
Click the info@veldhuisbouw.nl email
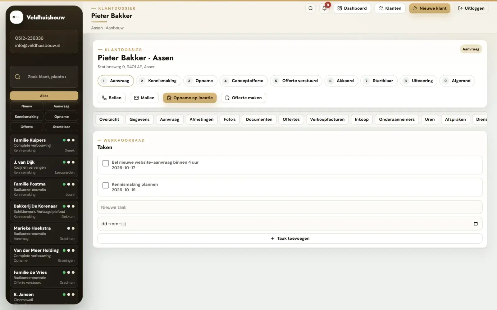[x=38, y=45]
